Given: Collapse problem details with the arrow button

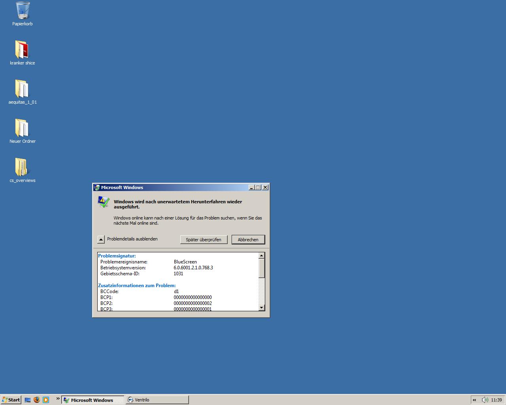Looking at the screenshot, I should point(101,239).
